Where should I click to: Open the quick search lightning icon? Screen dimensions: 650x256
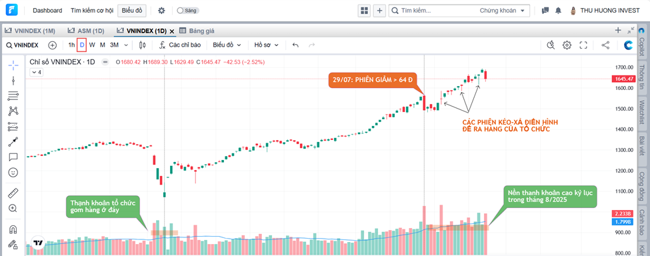pyautogui.click(x=551, y=45)
